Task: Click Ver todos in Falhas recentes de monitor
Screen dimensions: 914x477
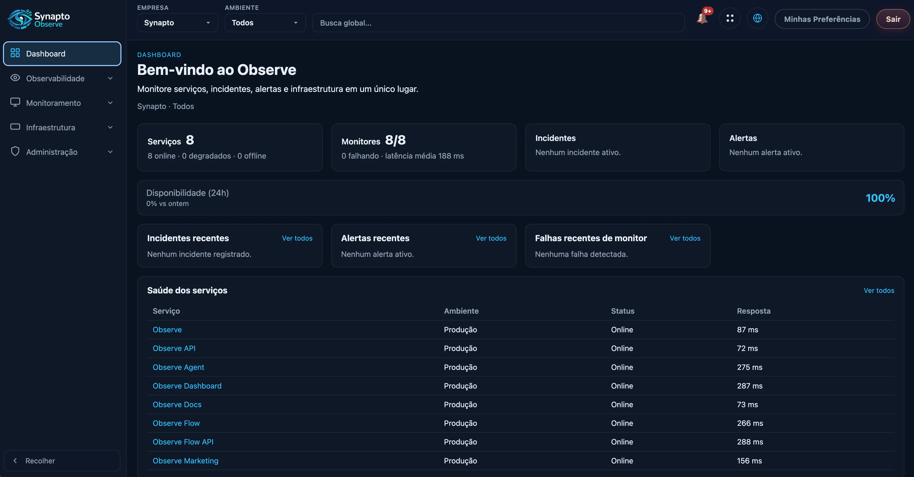Action: (685, 238)
